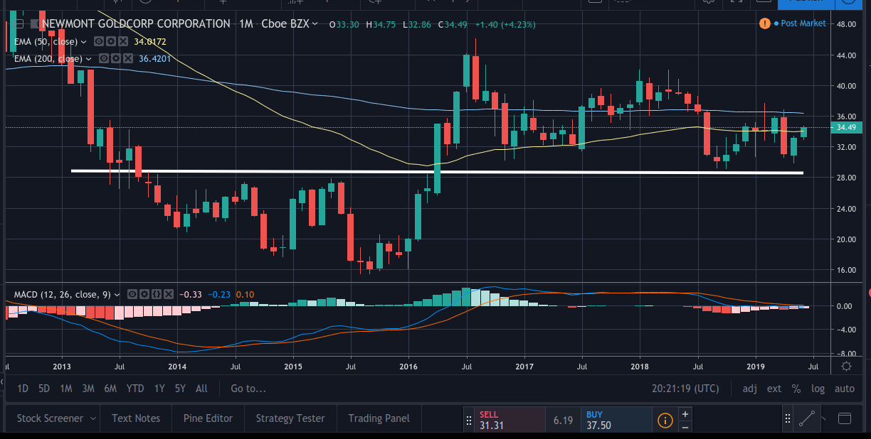Set the date range to 1Y

click(x=159, y=389)
